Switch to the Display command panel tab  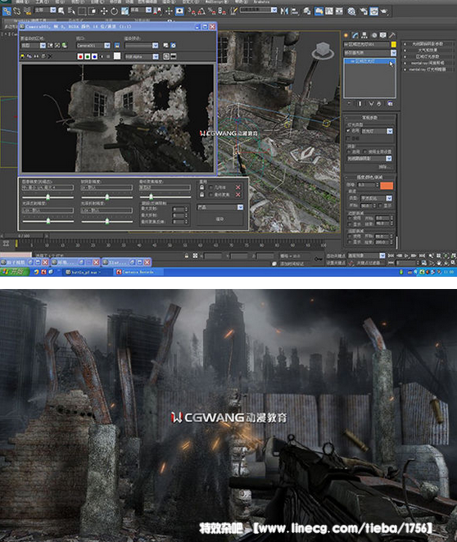click(x=383, y=35)
